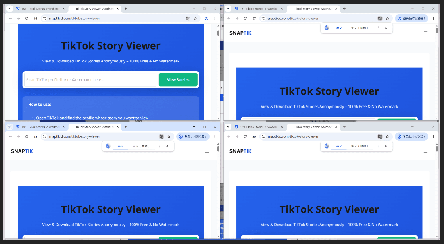Reload page in window 189

click(245, 136)
